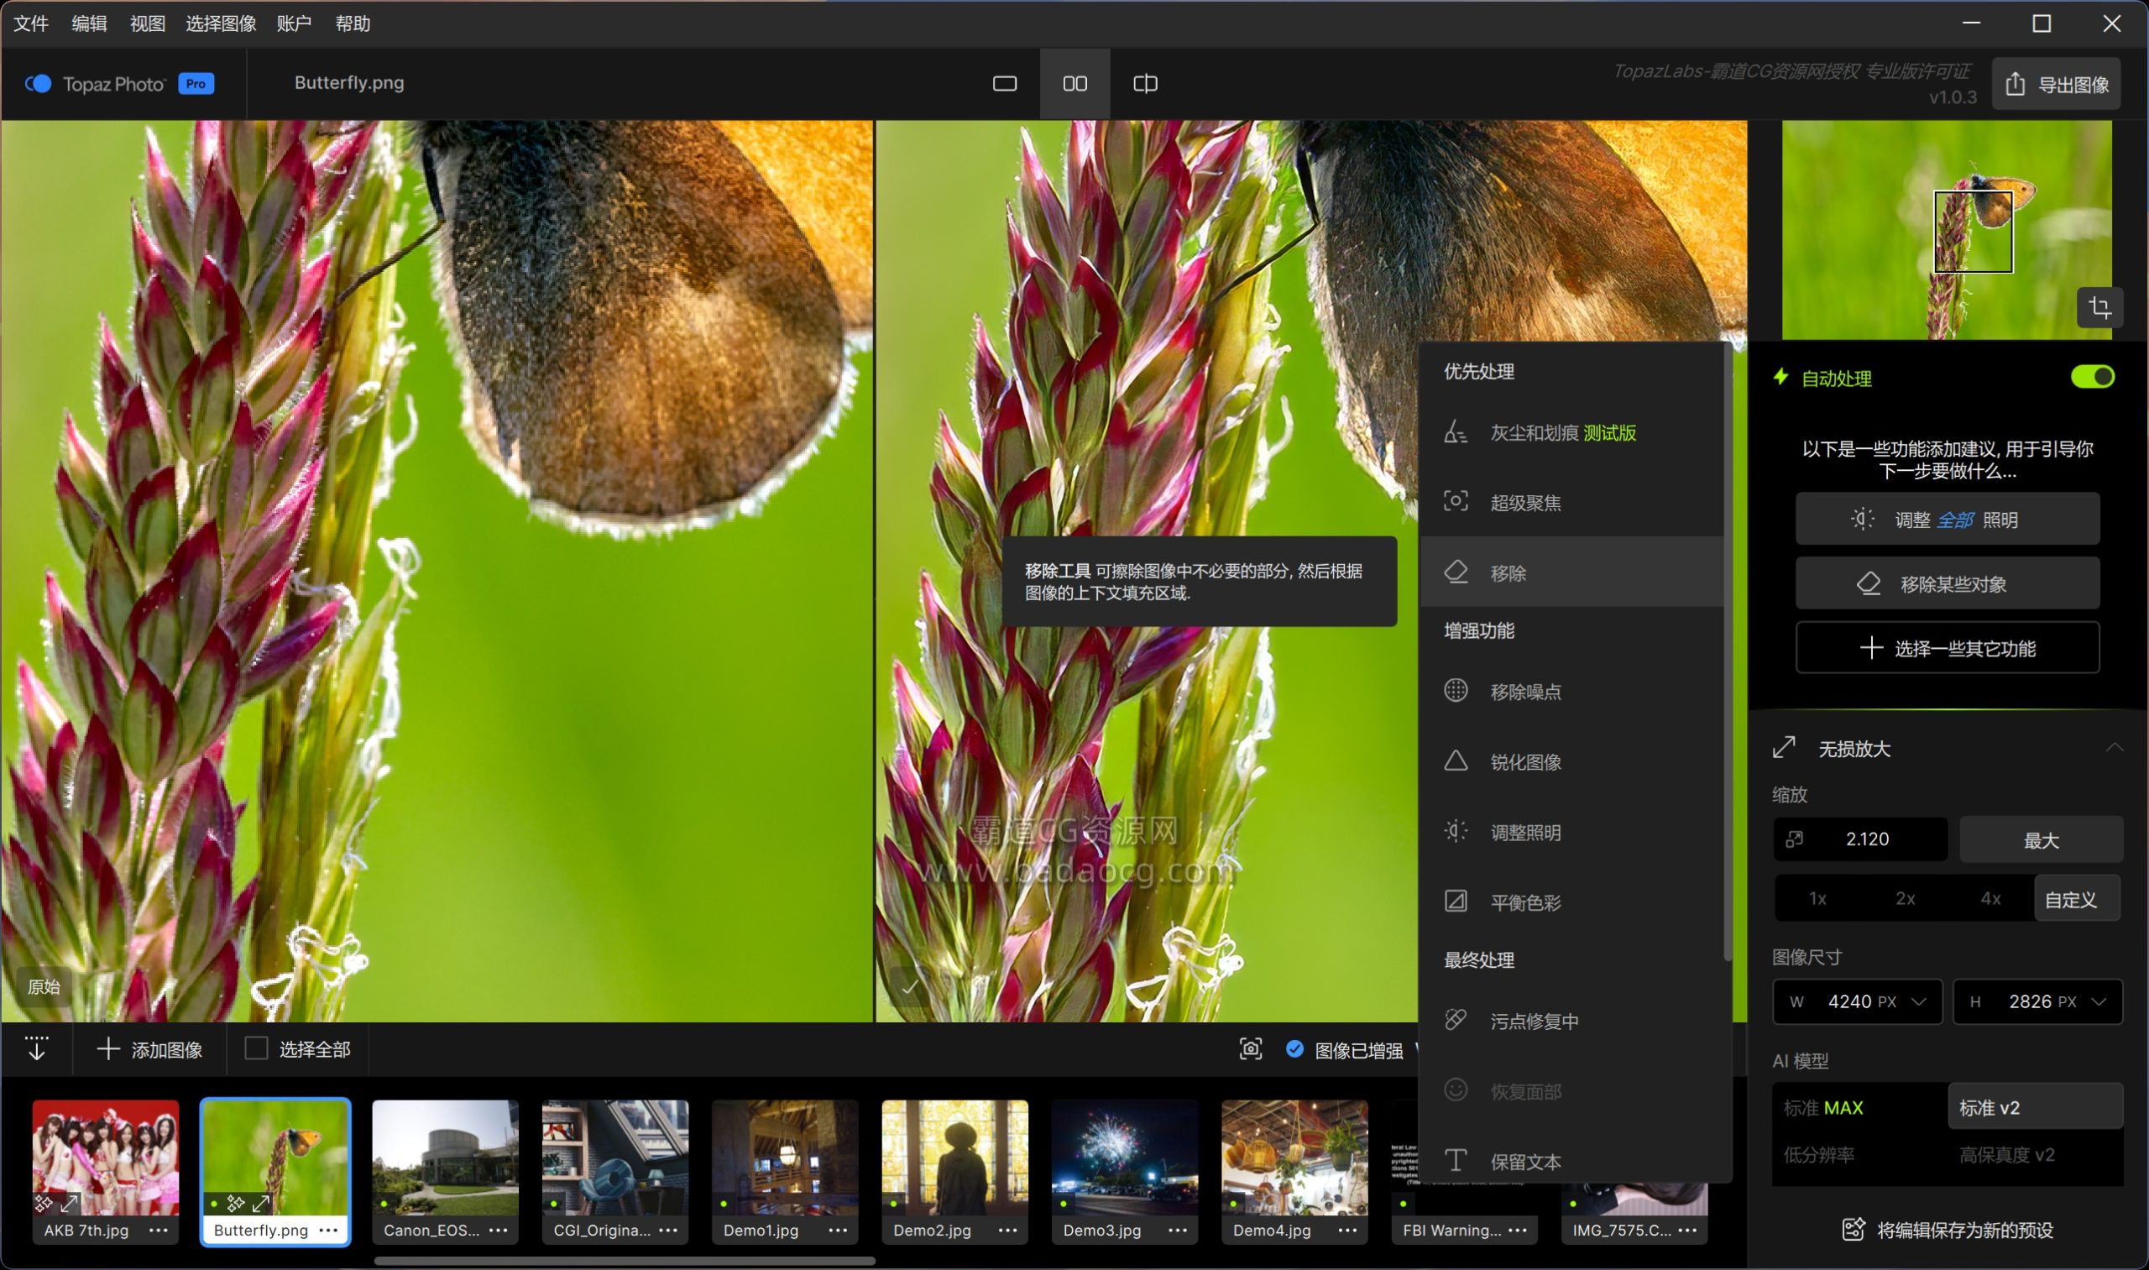Click the 导出图像 export image button
The width and height of the screenshot is (2149, 1270).
coord(2056,84)
